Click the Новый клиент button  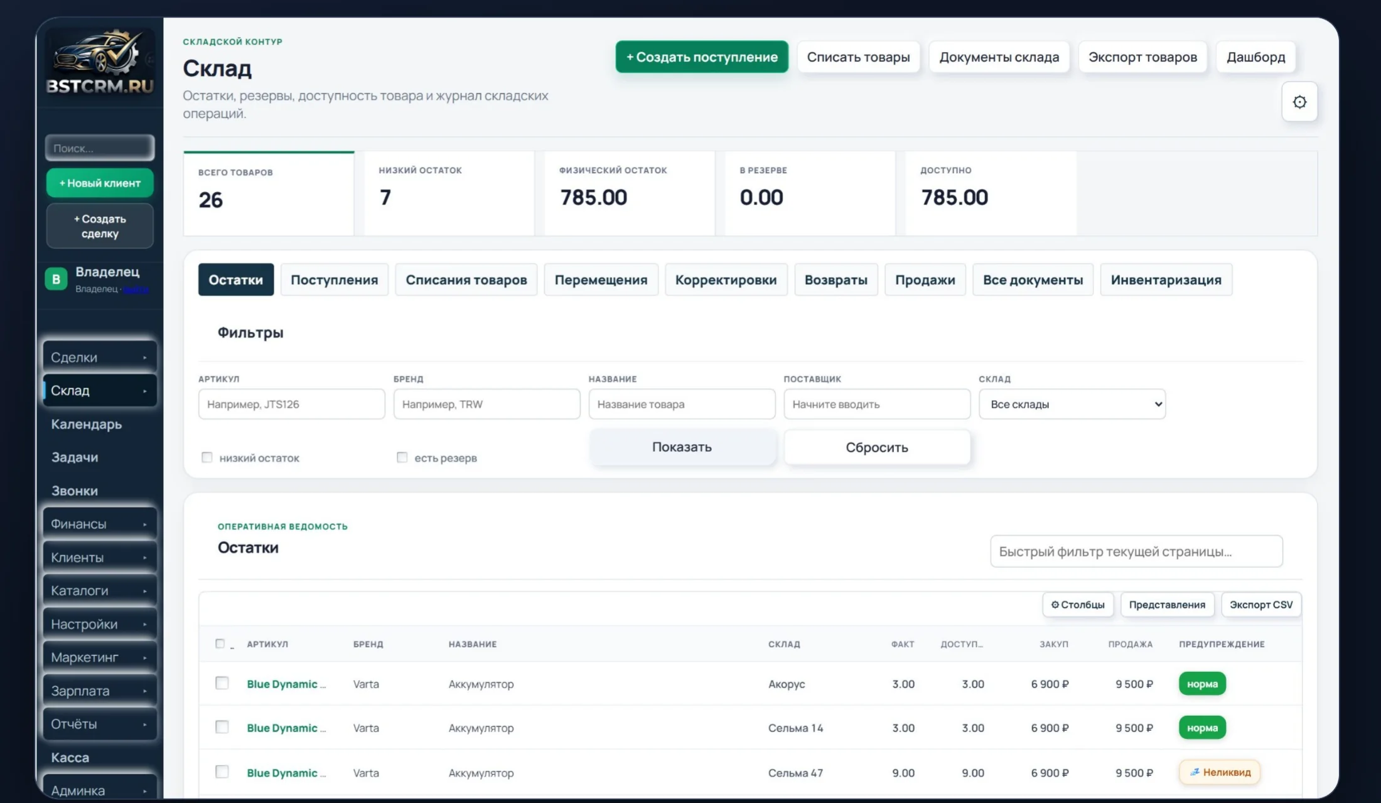tap(100, 183)
